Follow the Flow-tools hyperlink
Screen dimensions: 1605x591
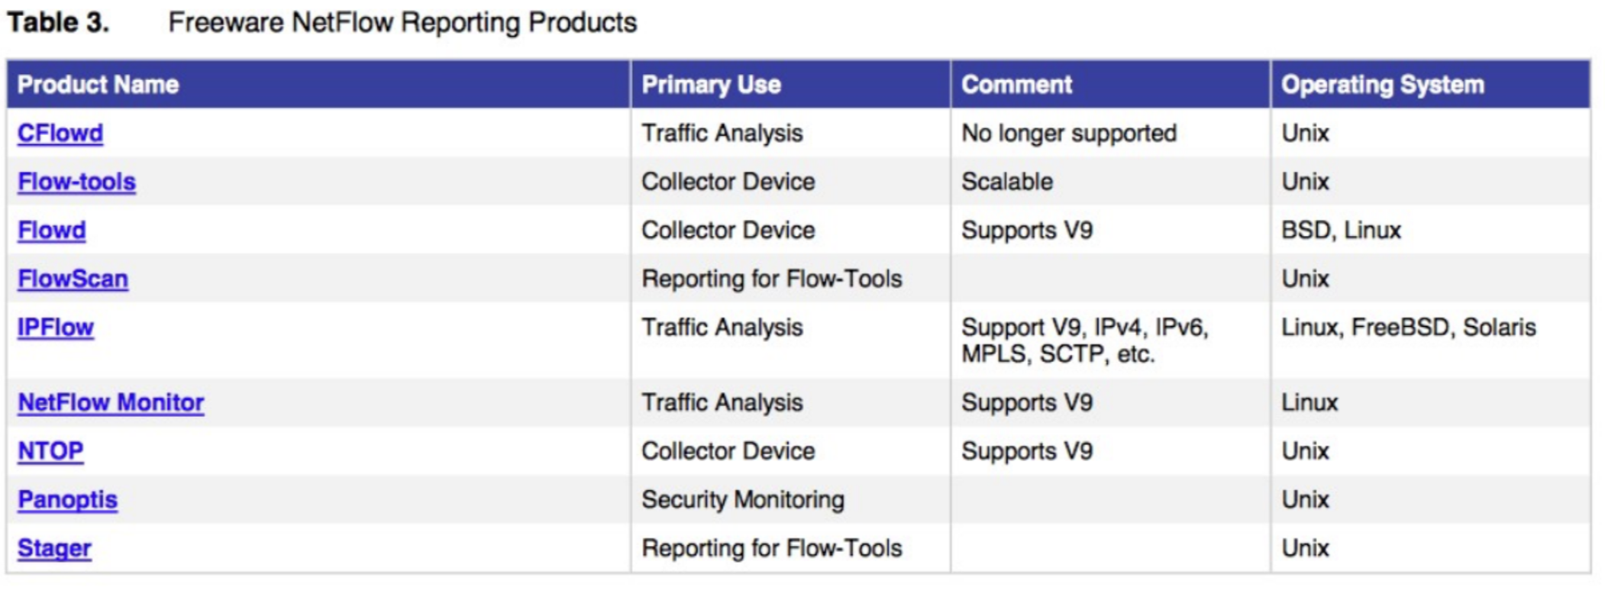click(x=76, y=182)
